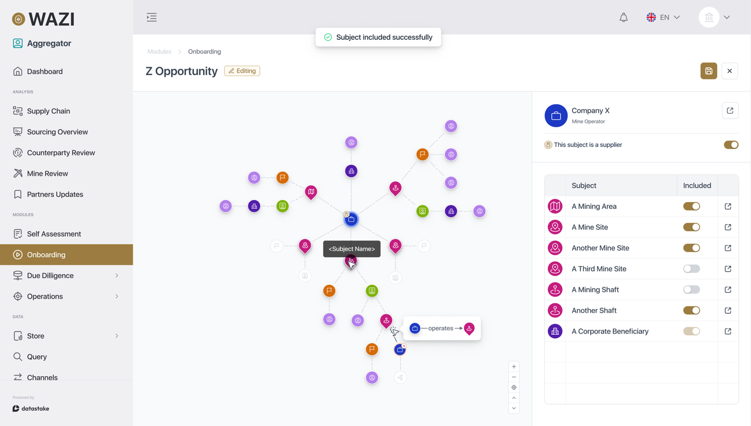Enable inclusion for A Third Mine Site

(691, 268)
